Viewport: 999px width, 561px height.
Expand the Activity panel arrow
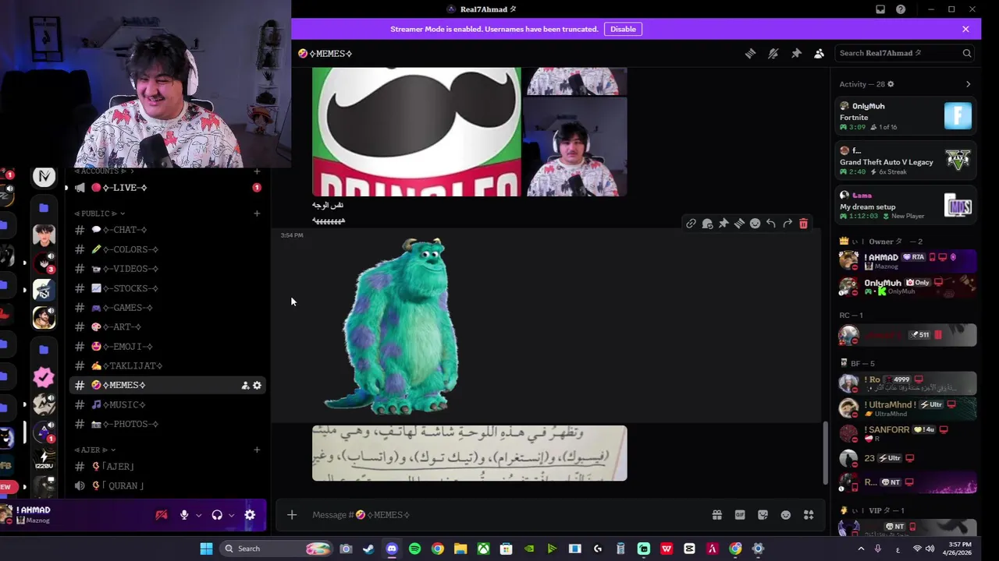[968, 84]
